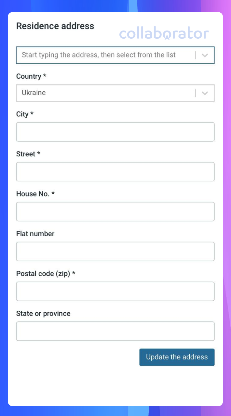Image resolution: width=231 pixels, height=416 pixels.
Task: Open the Country dropdown showing Ukraine
Action: [115, 93]
